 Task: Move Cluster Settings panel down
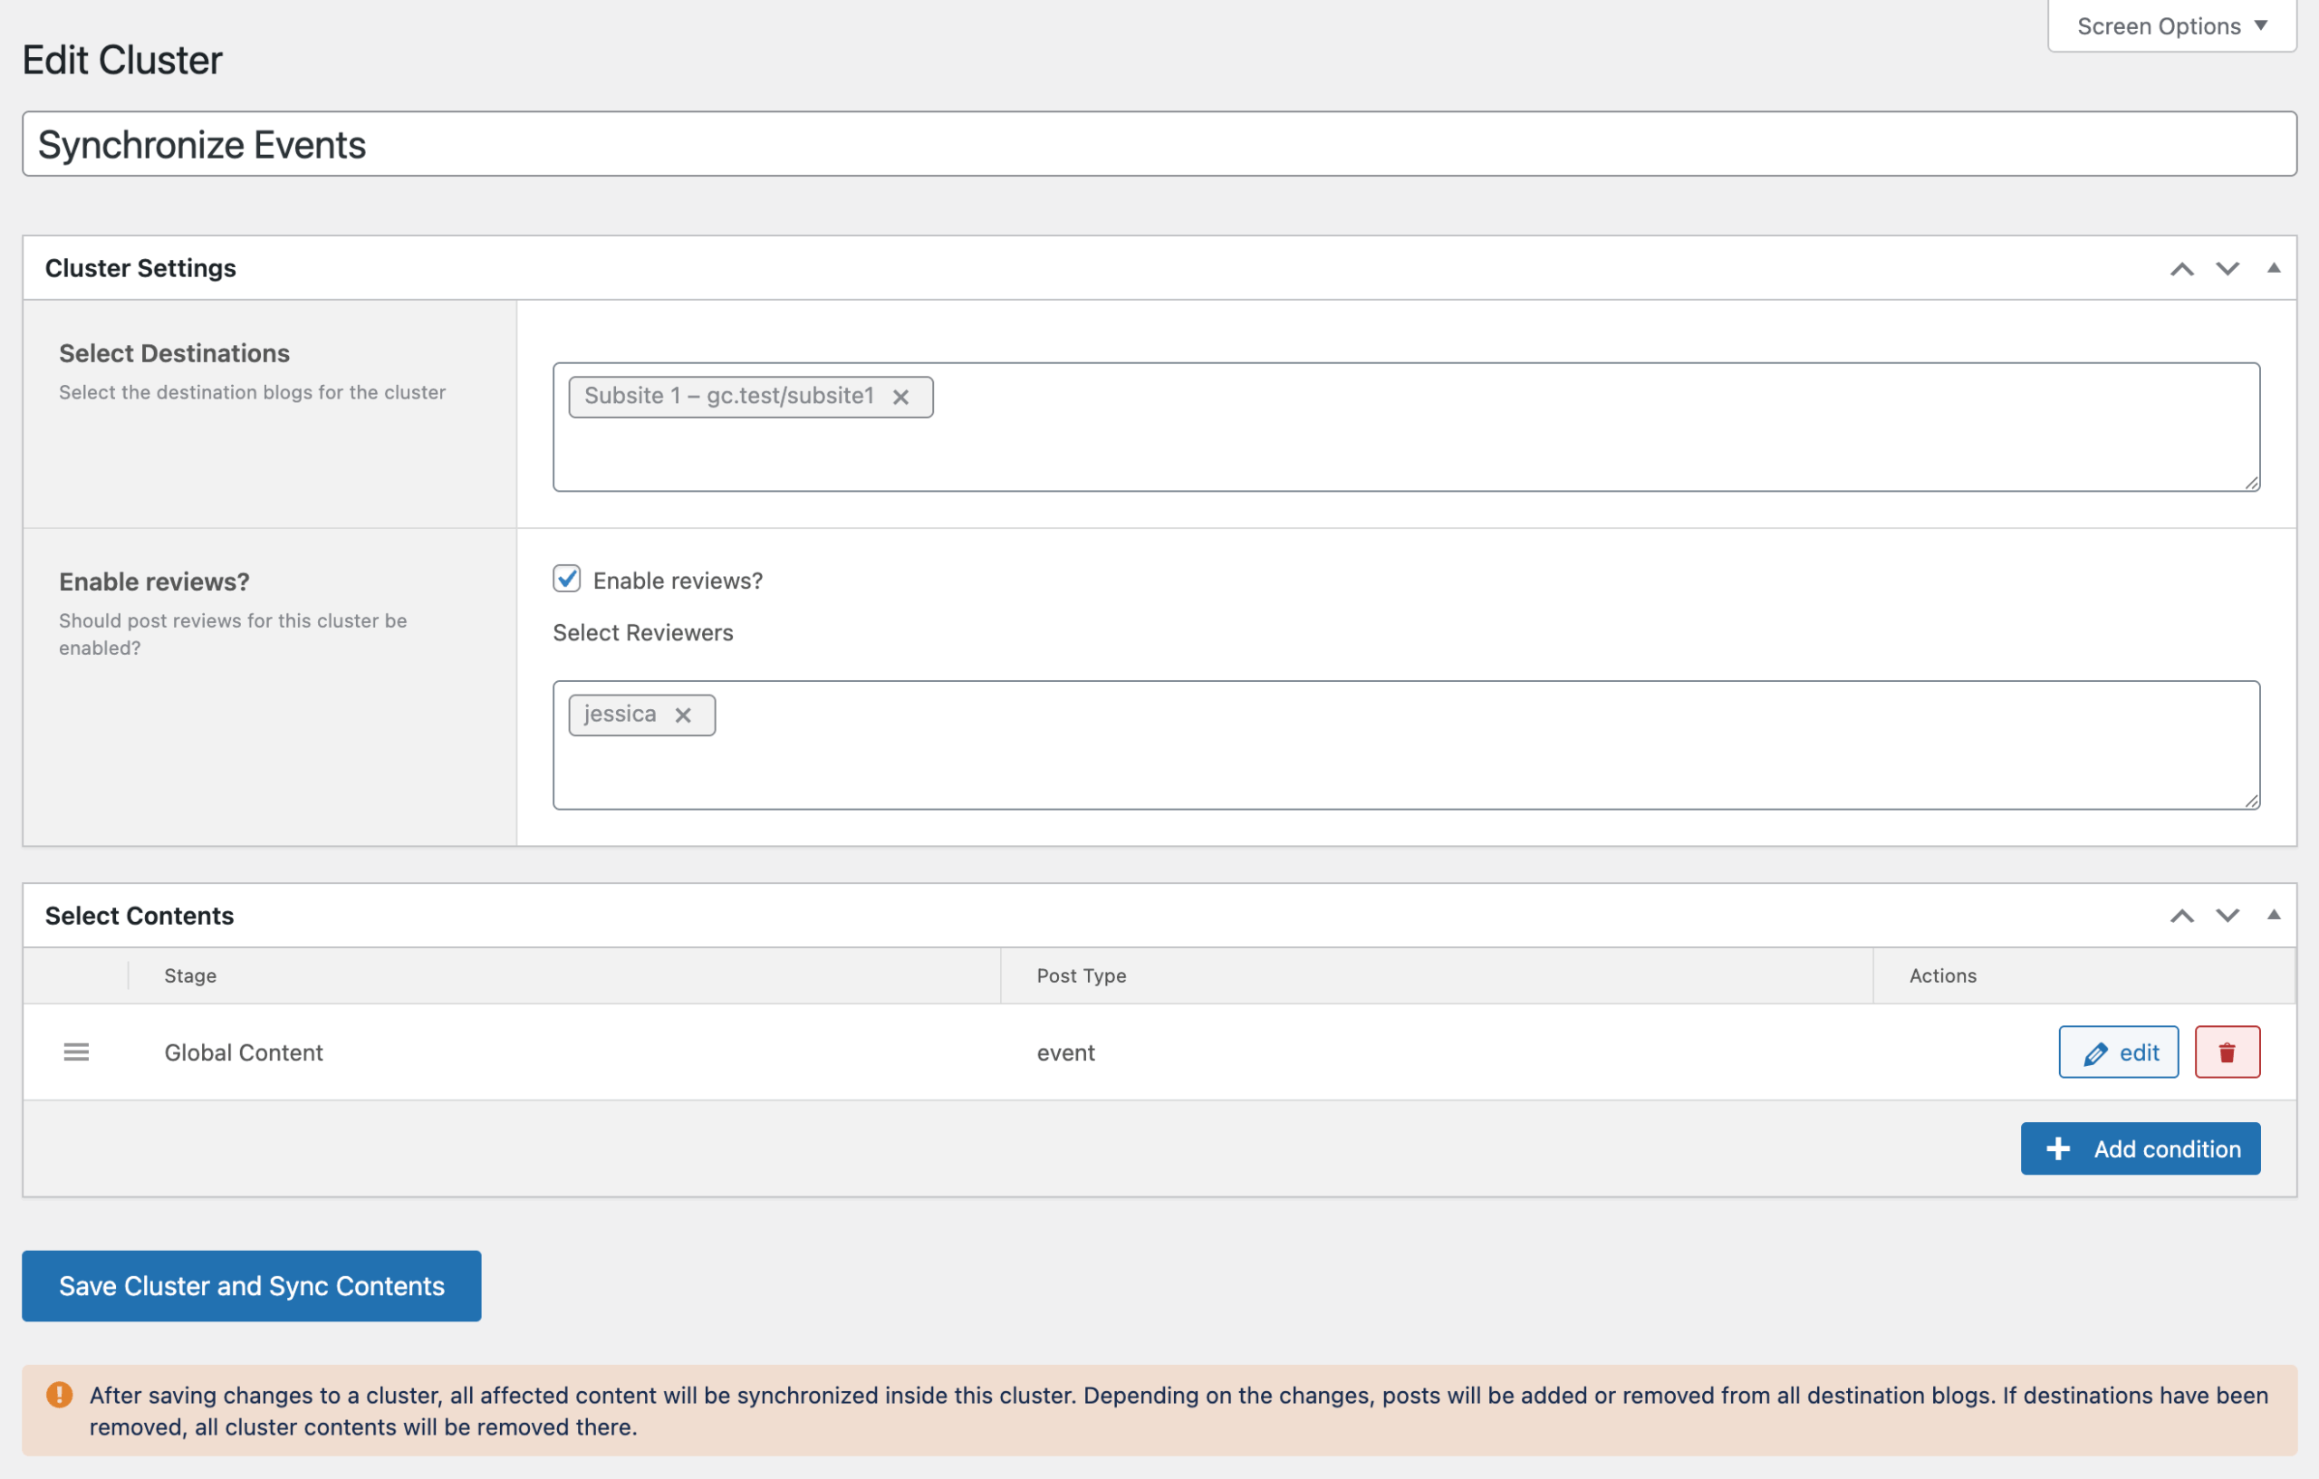coord(2227,269)
